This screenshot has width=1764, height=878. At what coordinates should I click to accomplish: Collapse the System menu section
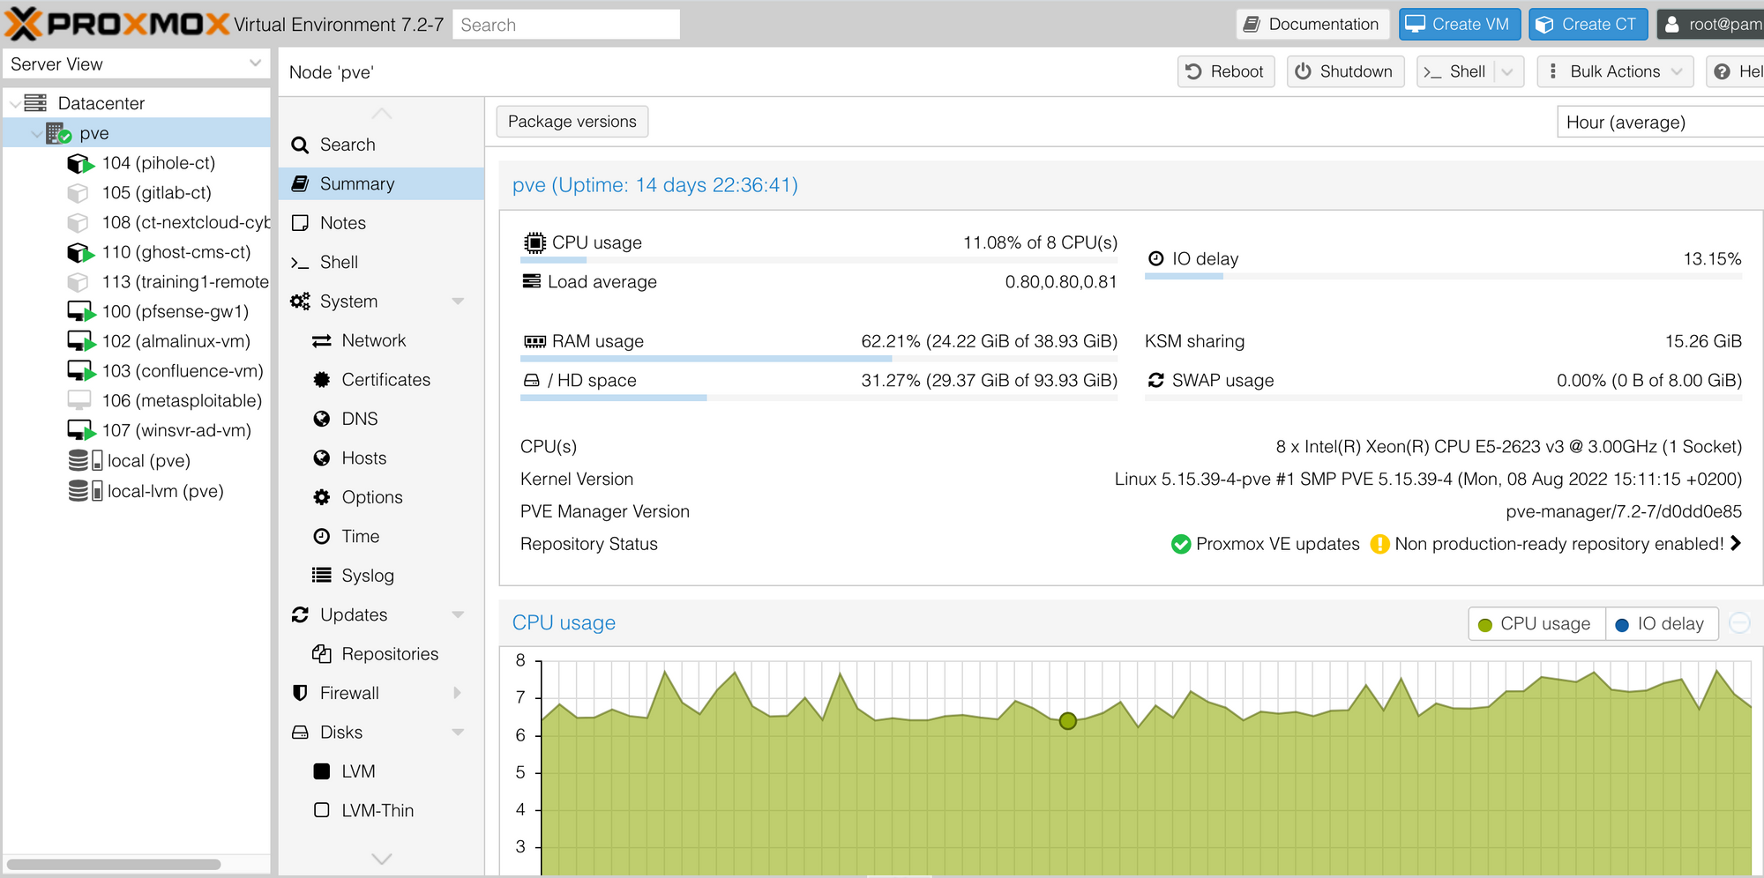(x=458, y=301)
